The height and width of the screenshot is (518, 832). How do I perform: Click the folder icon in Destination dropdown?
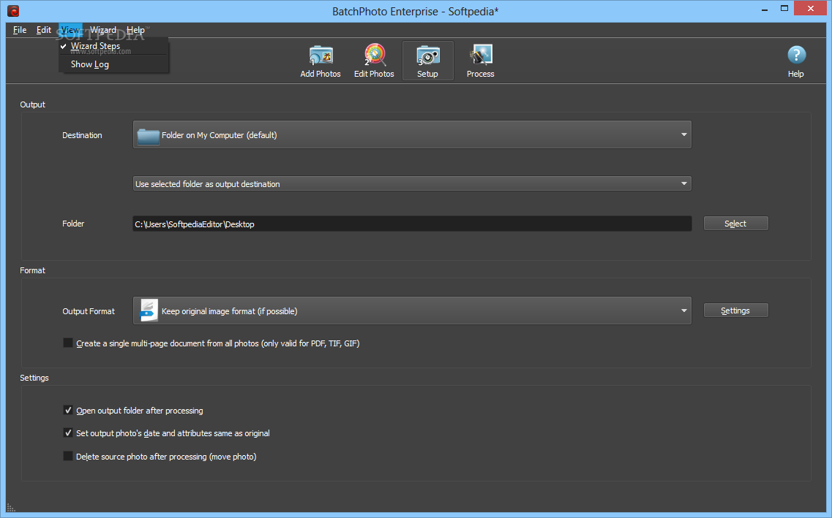click(148, 136)
